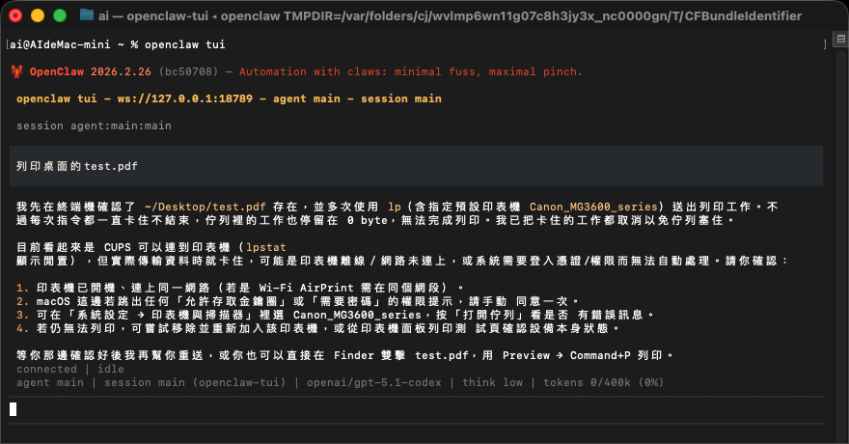The width and height of the screenshot is (849, 444).
Task: Click the session agent:main:main label
Action: (x=94, y=125)
